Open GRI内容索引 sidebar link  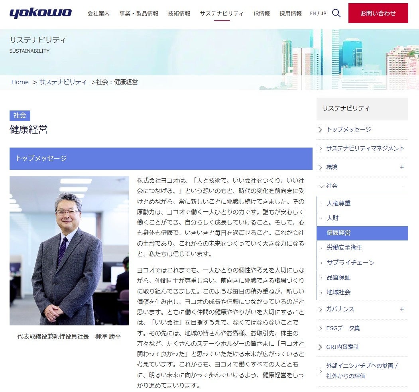coord(342,347)
